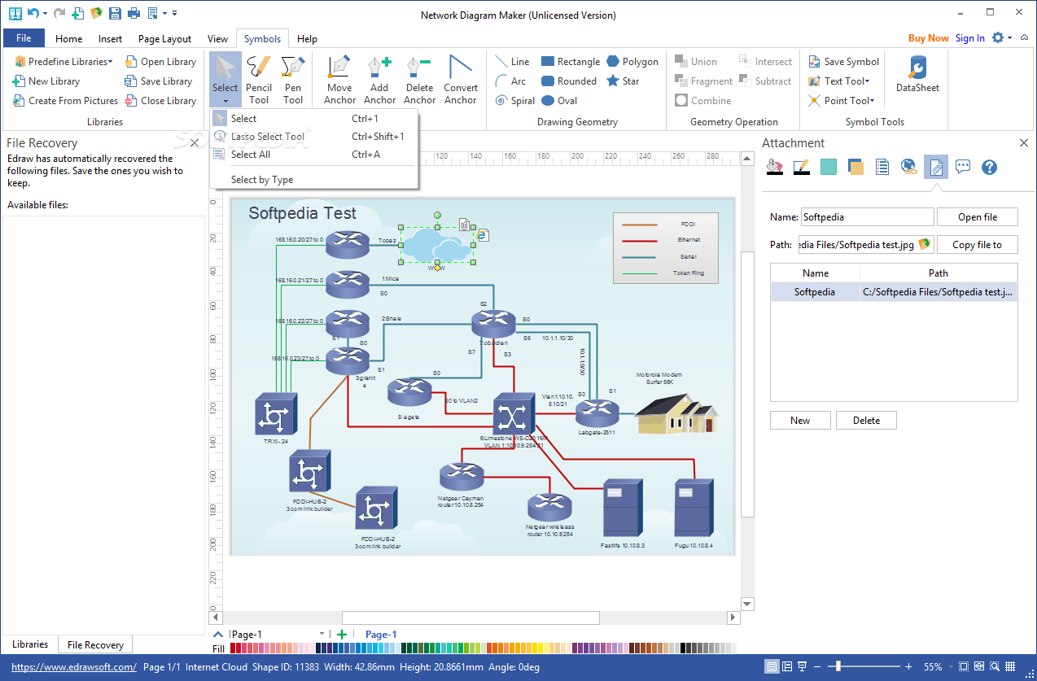This screenshot has height=681, width=1037.
Task: Open the Page-1 page selector dropdown
Action: 322,634
